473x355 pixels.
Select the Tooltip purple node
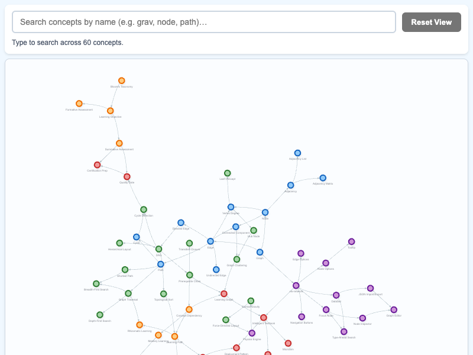[351, 241]
